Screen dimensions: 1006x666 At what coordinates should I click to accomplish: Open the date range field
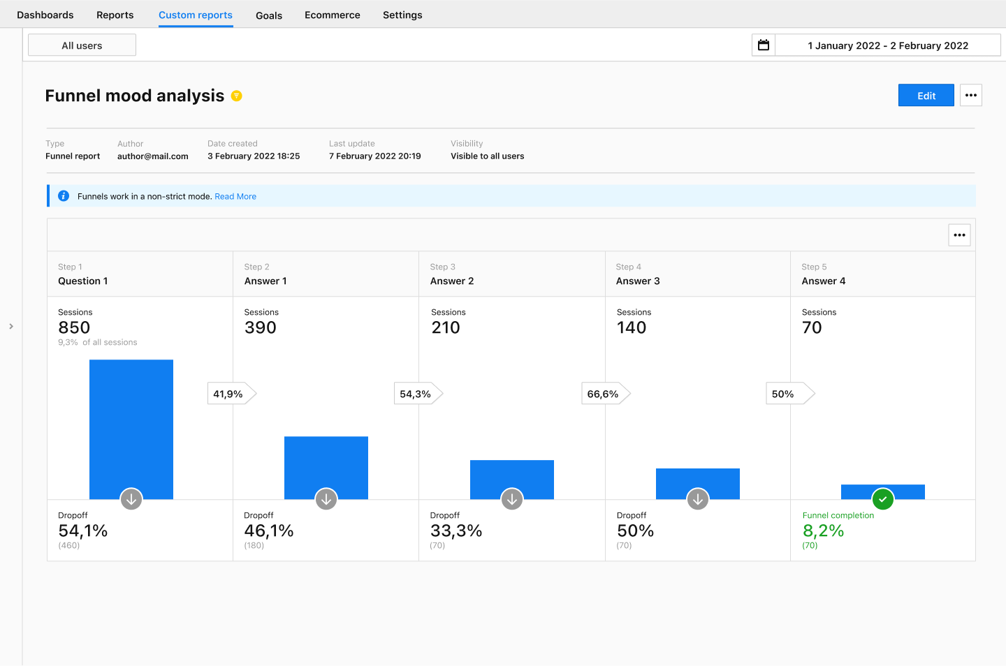[887, 45]
